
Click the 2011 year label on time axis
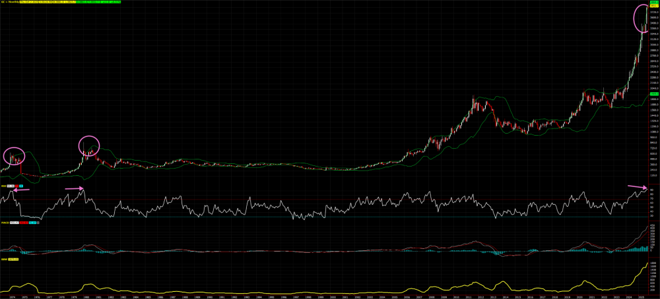pos(469,296)
